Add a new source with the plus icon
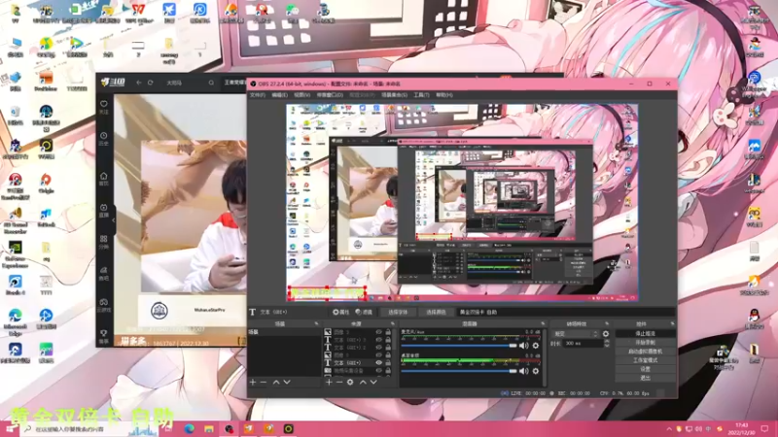This screenshot has width=778, height=437. tap(329, 382)
